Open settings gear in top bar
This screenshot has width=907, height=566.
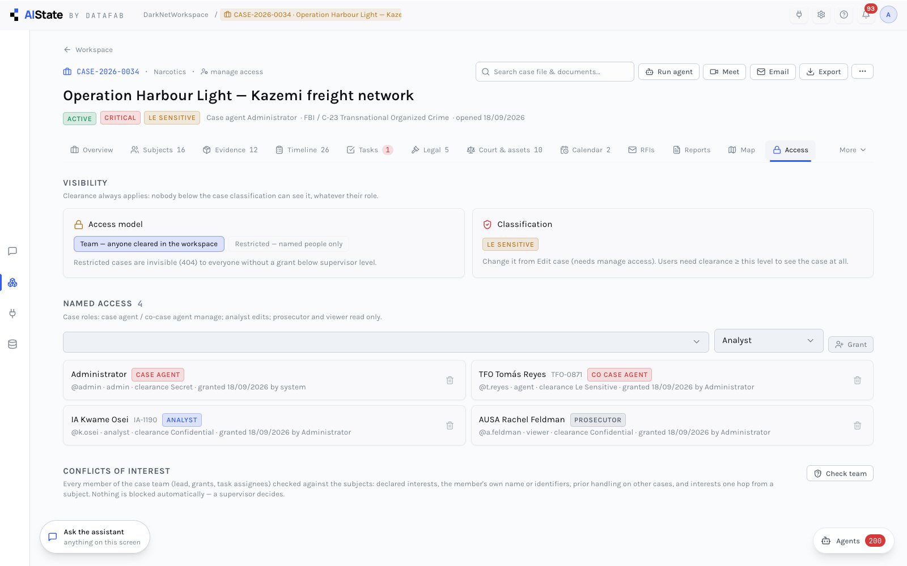point(821,15)
